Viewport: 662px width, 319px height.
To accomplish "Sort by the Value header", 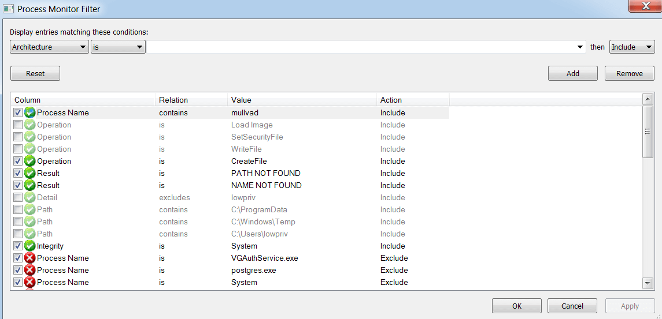I will 302,100.
